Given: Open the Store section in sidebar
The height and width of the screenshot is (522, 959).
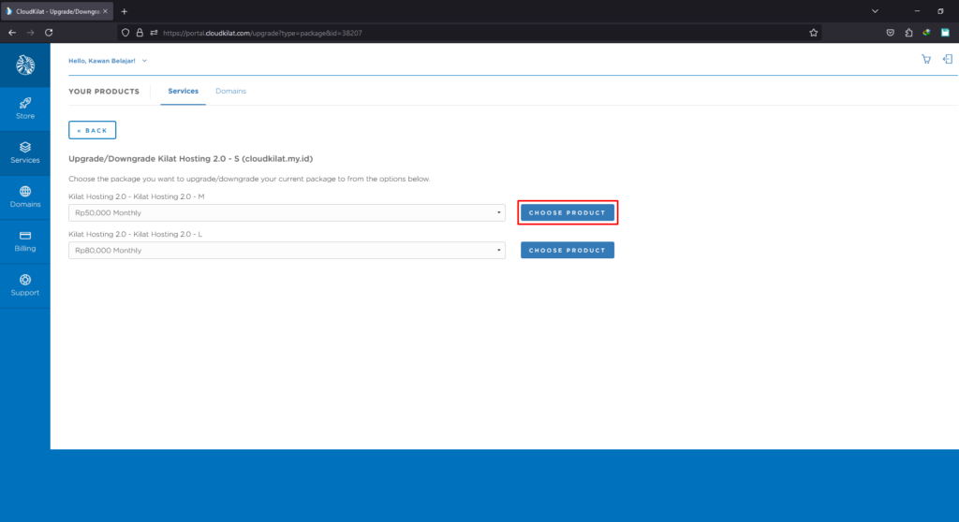Looking at the screenshot, I should click(x=25, y=108).
